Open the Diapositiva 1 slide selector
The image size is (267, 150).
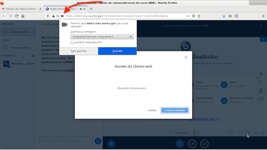pyautogui.click(x=184, y=133)
